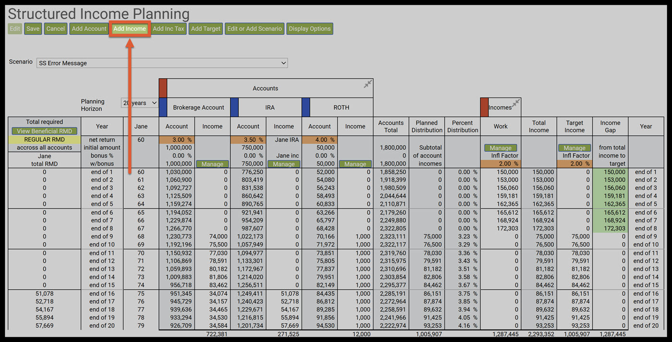Select IRA value 776,250
The width and height of the screenshot is (672, 342).
[x=252, y=172]
